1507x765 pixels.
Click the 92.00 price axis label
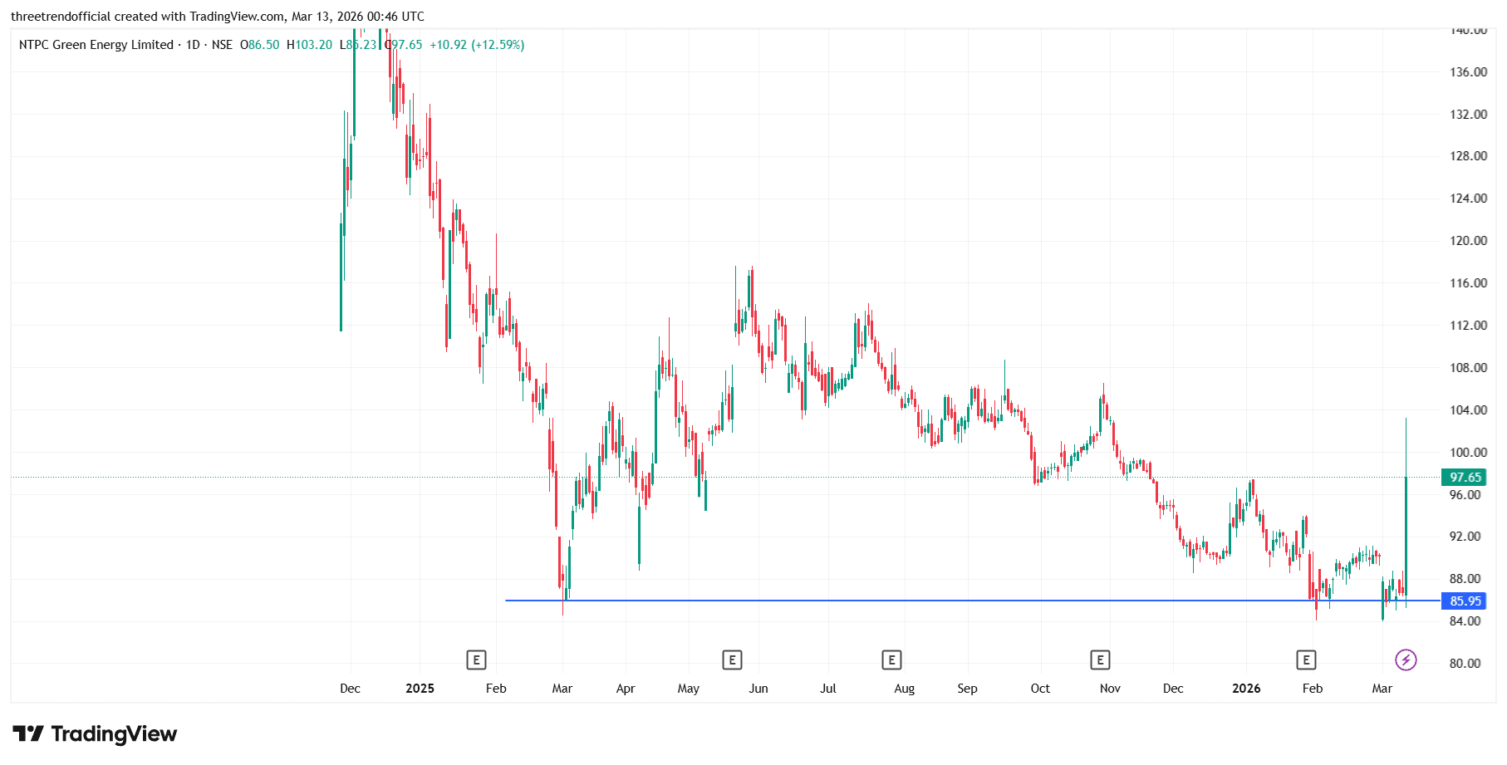(x=1465, y=537)
